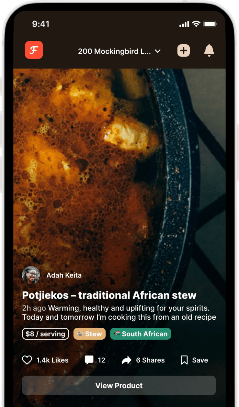This screenshot has width=239, height=407.
Task: Expand the address chevron dropdown
Action: coord(158,51)
